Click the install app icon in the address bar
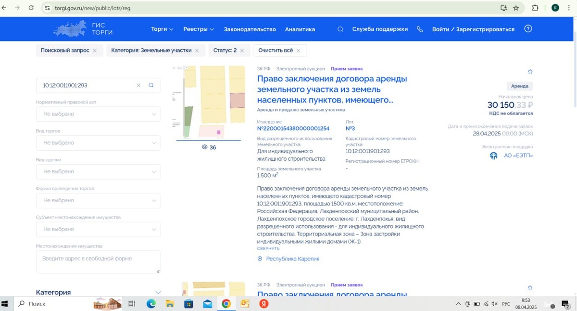The height and width of the screenshot is (311, 577). (503, 8)
